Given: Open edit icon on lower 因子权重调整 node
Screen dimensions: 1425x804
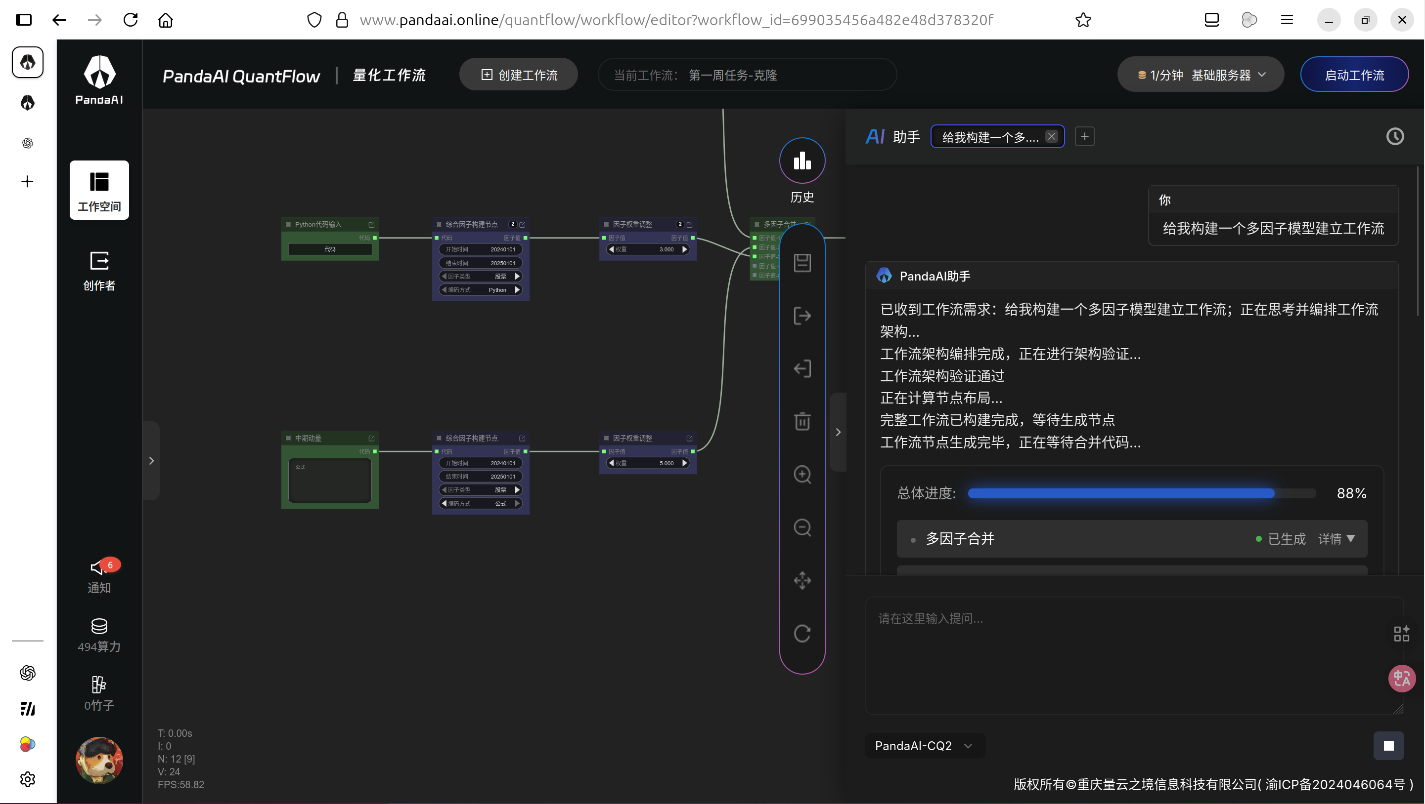Looking at the screenshot, I should pos(689,438).
